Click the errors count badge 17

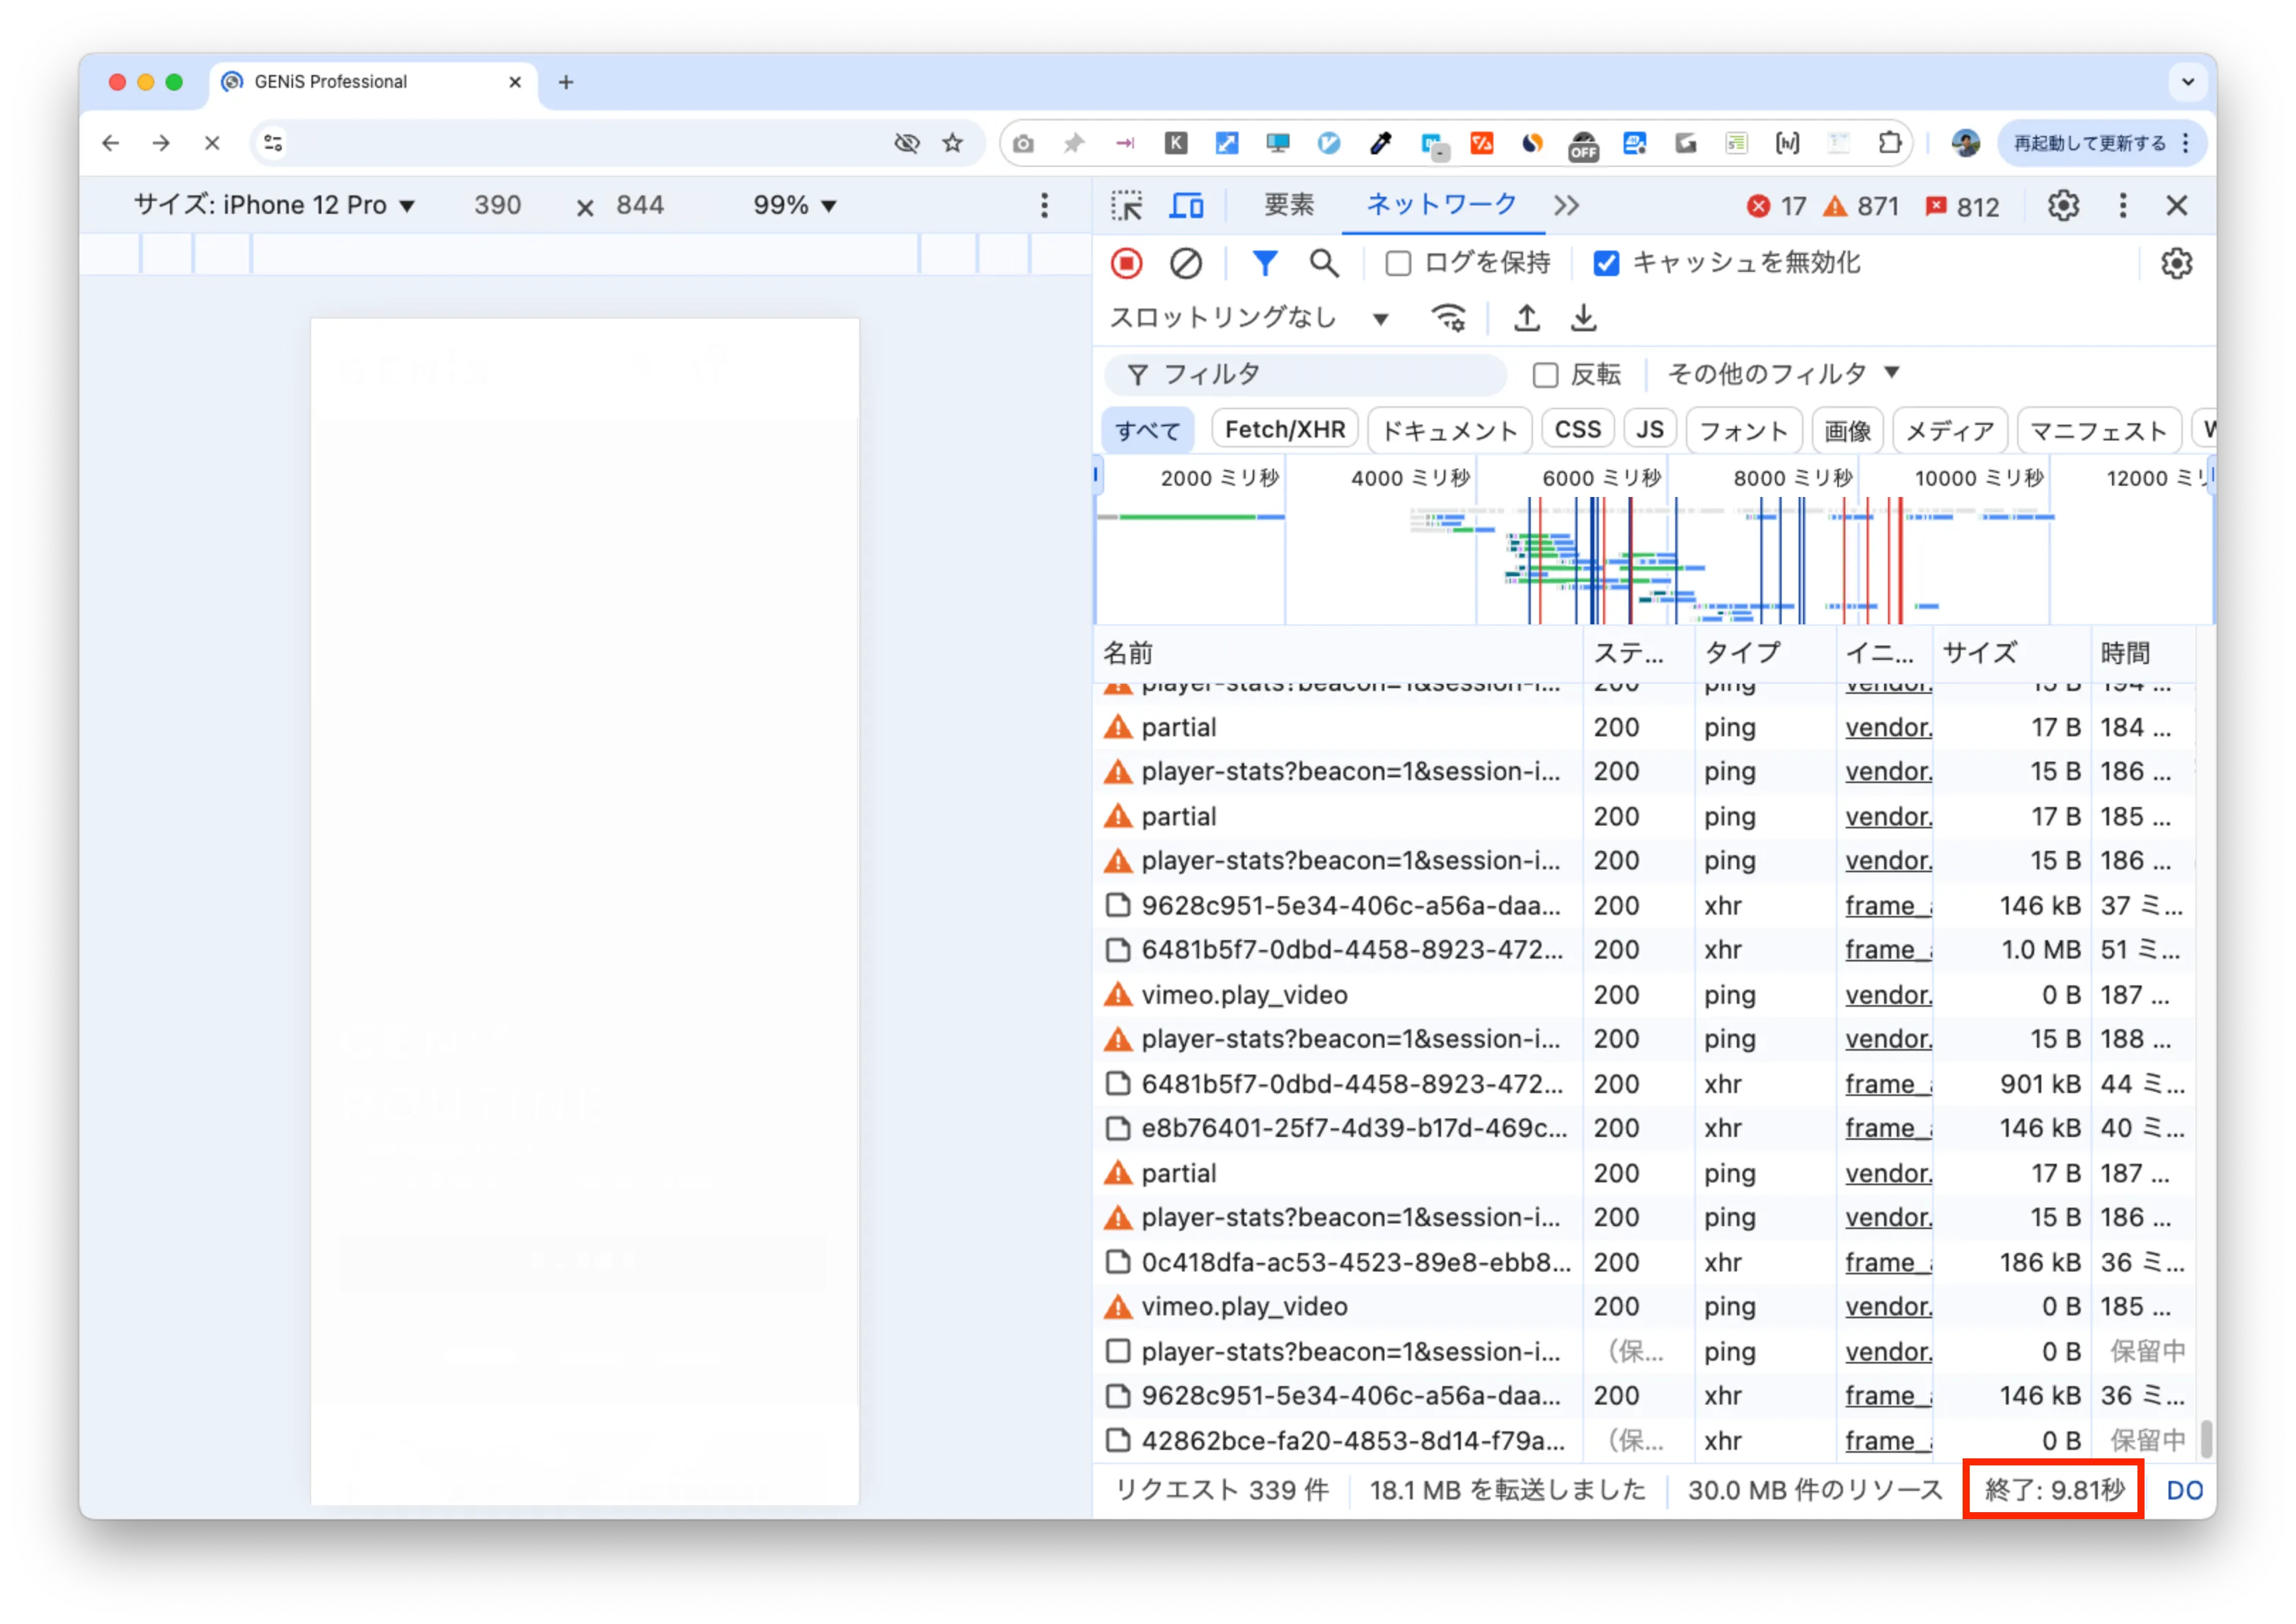[1776, 207]
